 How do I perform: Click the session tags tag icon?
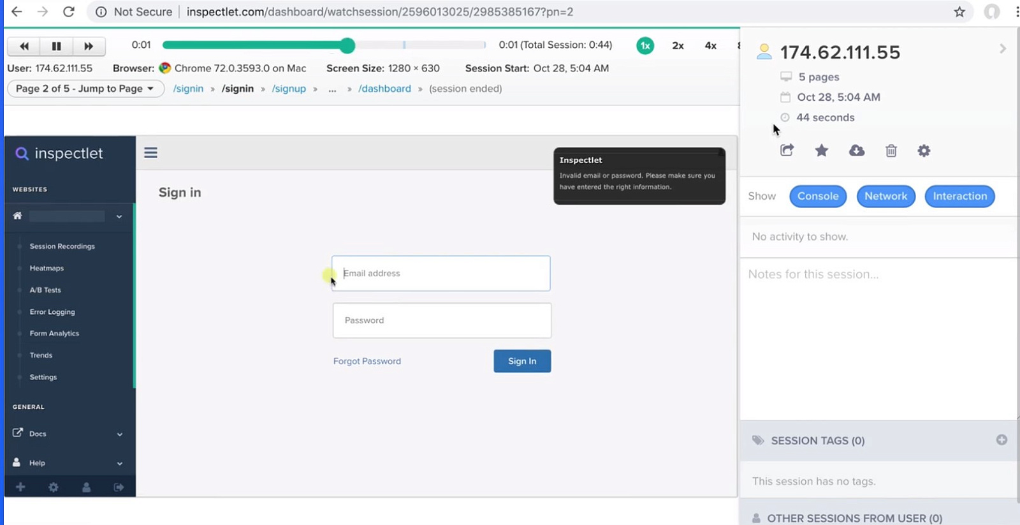coord(757,440)
